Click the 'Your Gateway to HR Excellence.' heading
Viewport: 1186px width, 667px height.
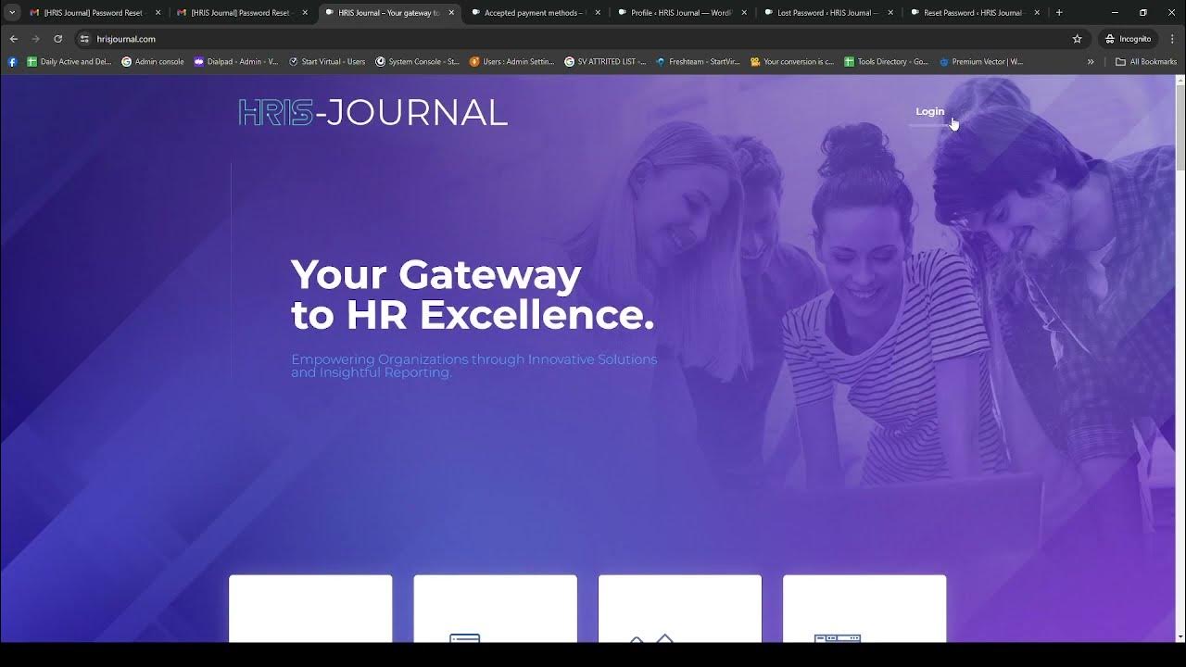[x=473, y=295]
